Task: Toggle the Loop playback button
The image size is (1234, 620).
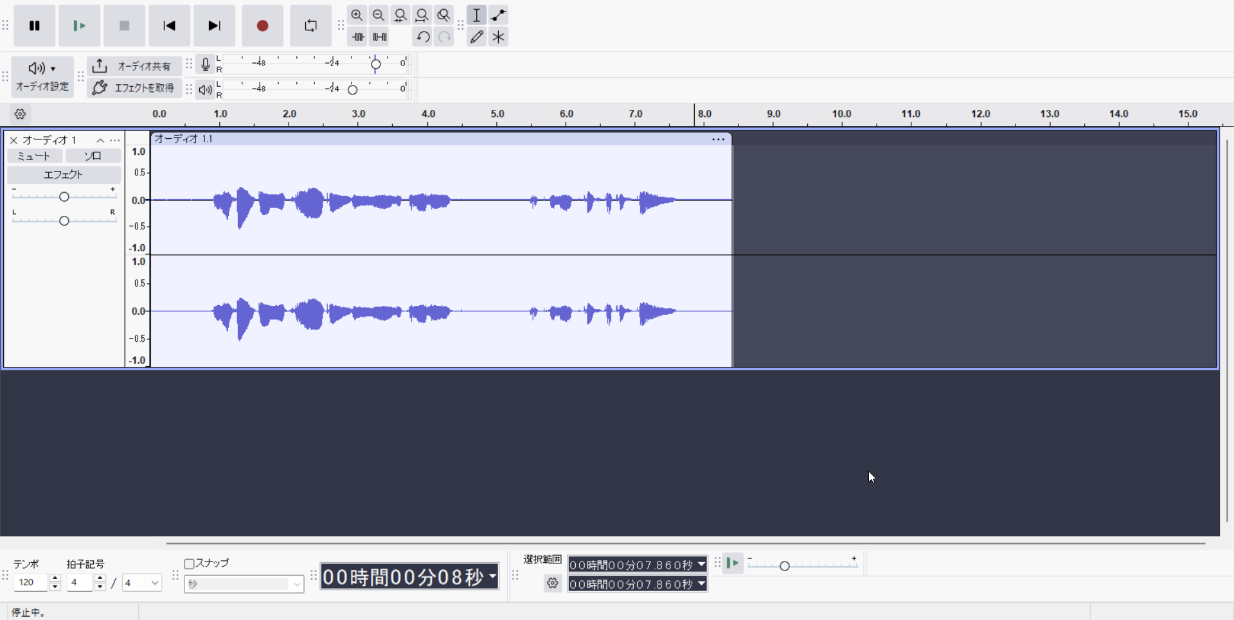Action: (x=310, y=26)
